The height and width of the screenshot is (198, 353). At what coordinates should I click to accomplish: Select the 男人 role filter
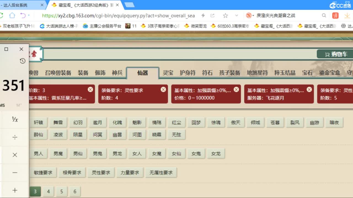38,153
